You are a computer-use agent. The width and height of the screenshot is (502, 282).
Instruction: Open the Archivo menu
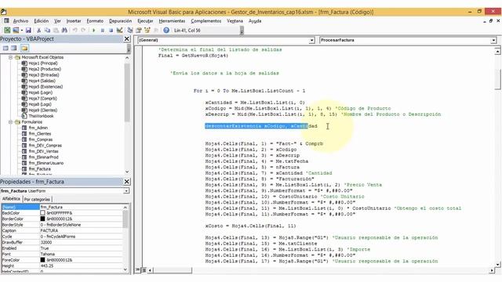(20, 21)
